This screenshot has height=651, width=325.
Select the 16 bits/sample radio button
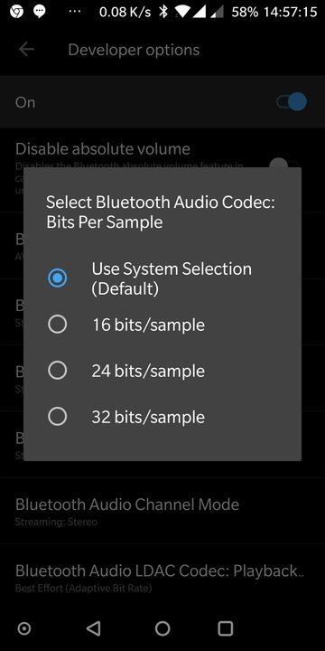click(57, 325)
